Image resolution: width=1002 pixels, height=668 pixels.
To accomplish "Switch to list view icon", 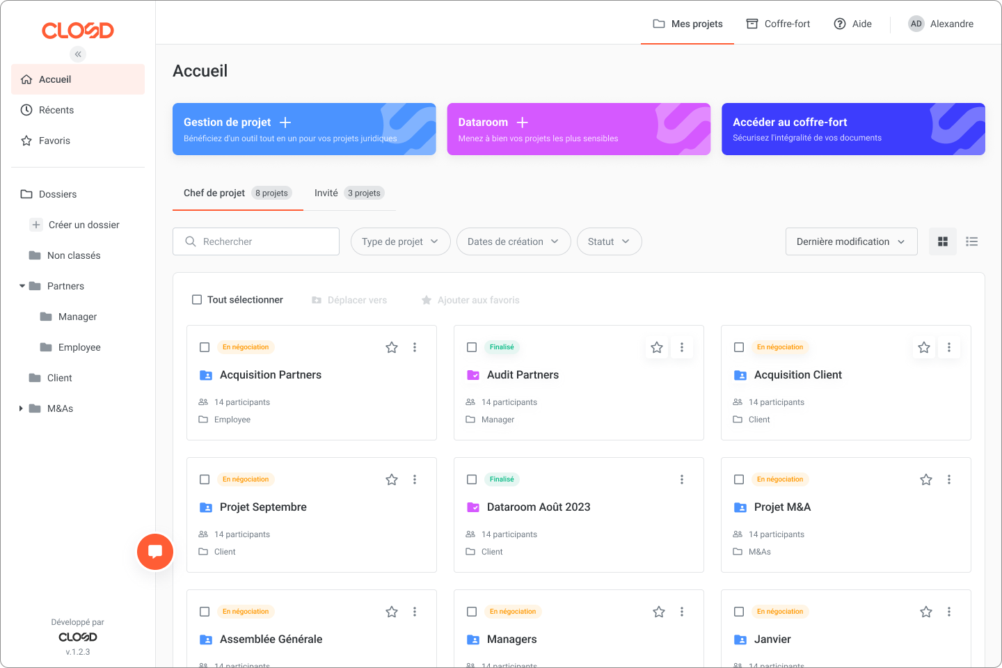I will pyautogui.click(x=971, y=241).
